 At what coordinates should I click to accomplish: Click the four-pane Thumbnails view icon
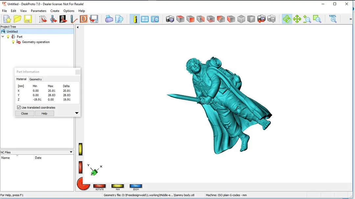(x=145, y=19)
